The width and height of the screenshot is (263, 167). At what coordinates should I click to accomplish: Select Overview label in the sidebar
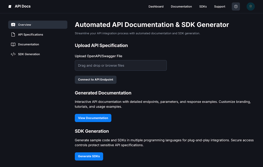(24, 25)
